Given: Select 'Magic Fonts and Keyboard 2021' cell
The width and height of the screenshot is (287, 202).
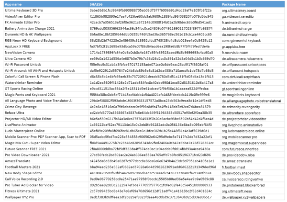Looking at the screenshot, I should point(46,95).
